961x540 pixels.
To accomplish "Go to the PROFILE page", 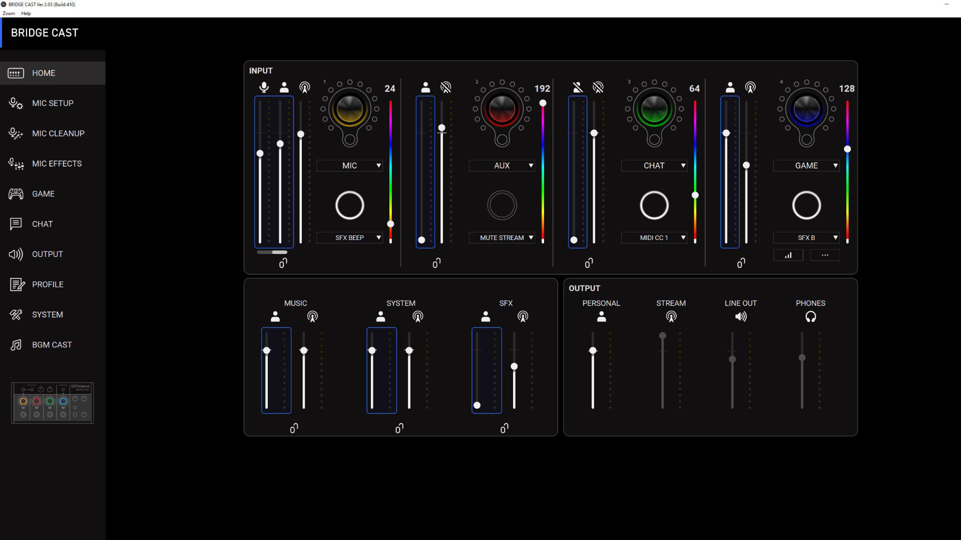I will coord(53,284).
